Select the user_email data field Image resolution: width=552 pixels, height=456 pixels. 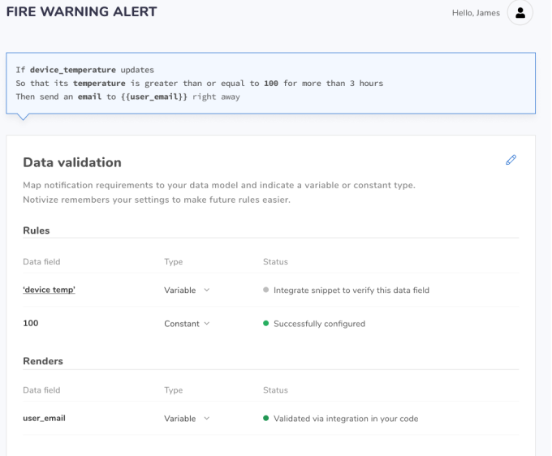click(44, 419)
